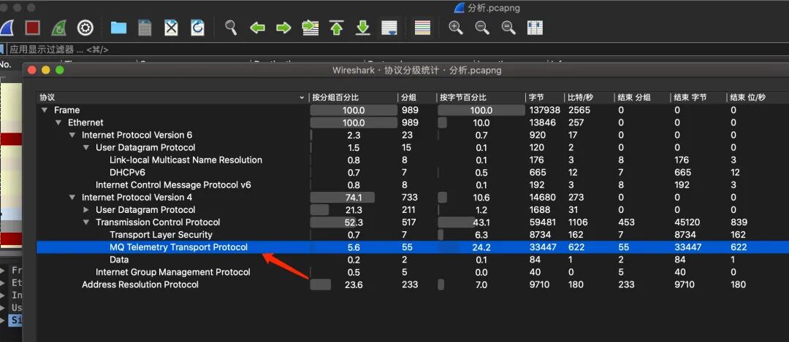The height and width of the screenshot is (342, 789).
Task: Close the capture file X icon
Action: pyautogui.click(x=171, y=28)
